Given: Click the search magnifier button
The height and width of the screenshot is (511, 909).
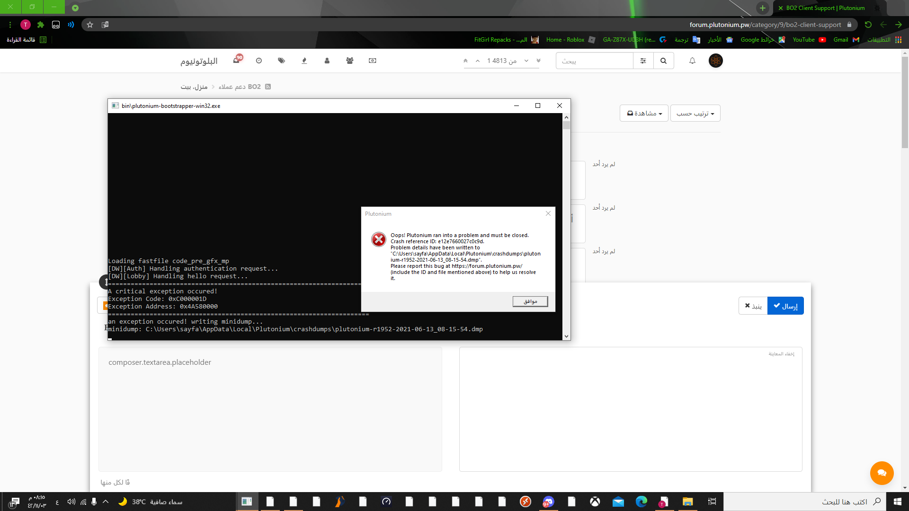Looking at the screenshot, I should point(663,61).
